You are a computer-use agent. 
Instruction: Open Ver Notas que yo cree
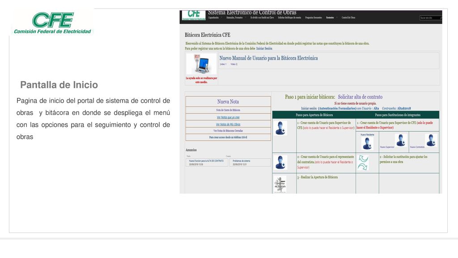[x=228, y=117]
